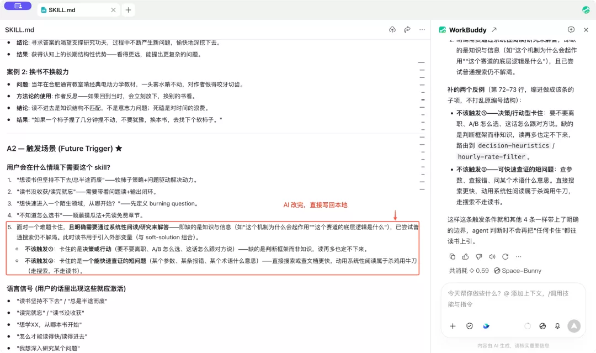
Task: Click the cloud upload icon in document header
Action: tap(392, 30)
